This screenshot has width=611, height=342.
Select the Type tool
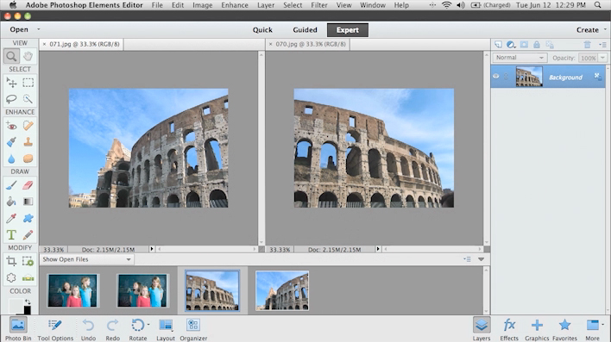pyautogui.click(x=11, y=235)
